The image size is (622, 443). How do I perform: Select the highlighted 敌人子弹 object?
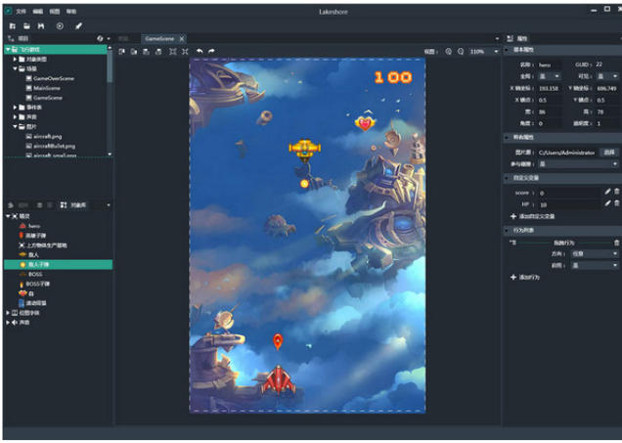tap(59, 265)
